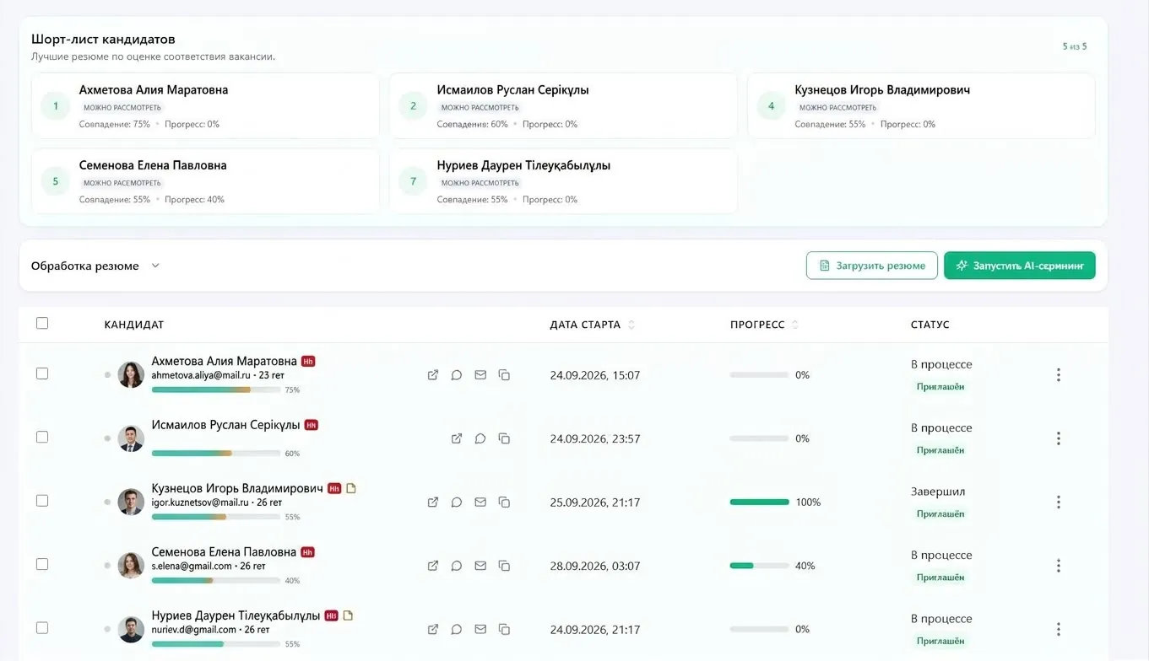
Task: Launch Запустить AI-скрининг button
Action: [1020, 266]
